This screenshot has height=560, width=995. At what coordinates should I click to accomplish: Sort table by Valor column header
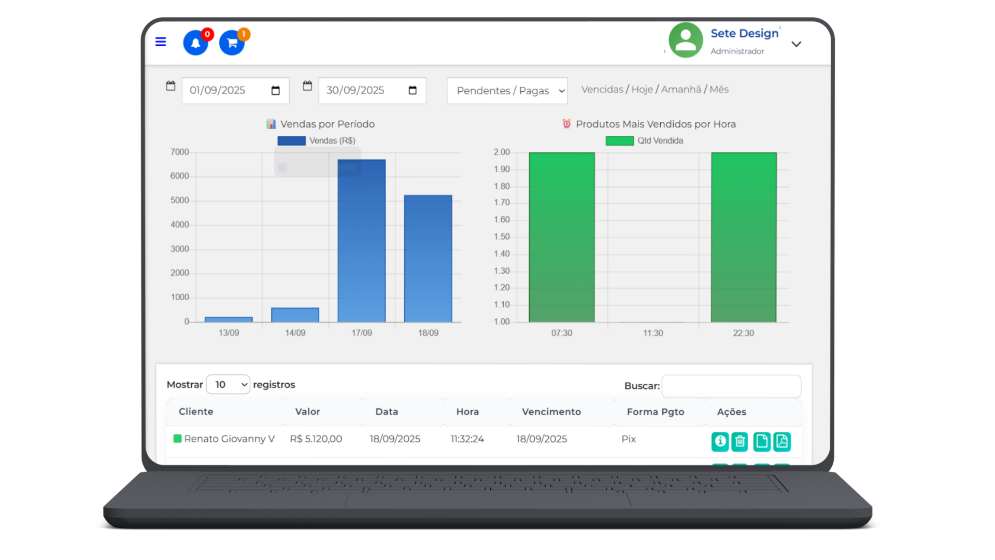pos(307,412)
